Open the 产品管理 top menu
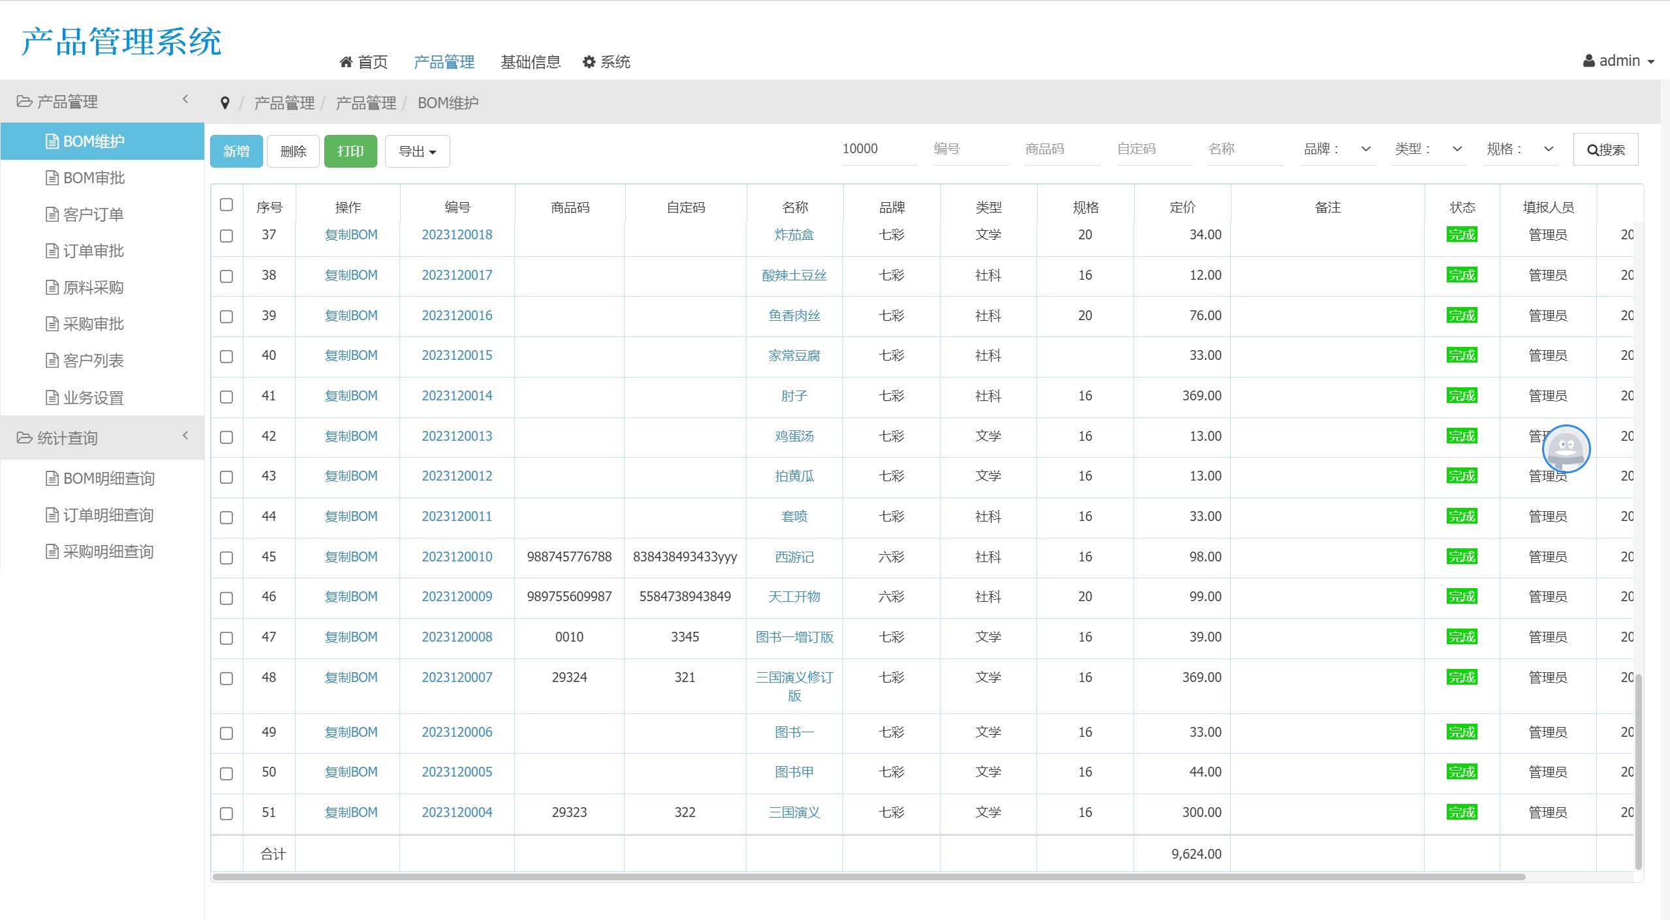This screenshot has width=1670, height=920. [x=444, y=62]
